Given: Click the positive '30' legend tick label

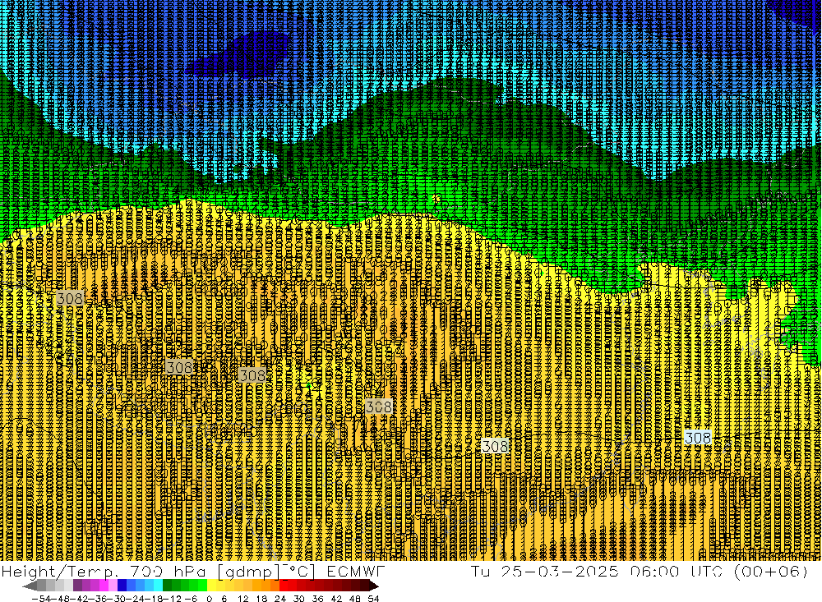Looking at the screenshot, I should 299,599.
